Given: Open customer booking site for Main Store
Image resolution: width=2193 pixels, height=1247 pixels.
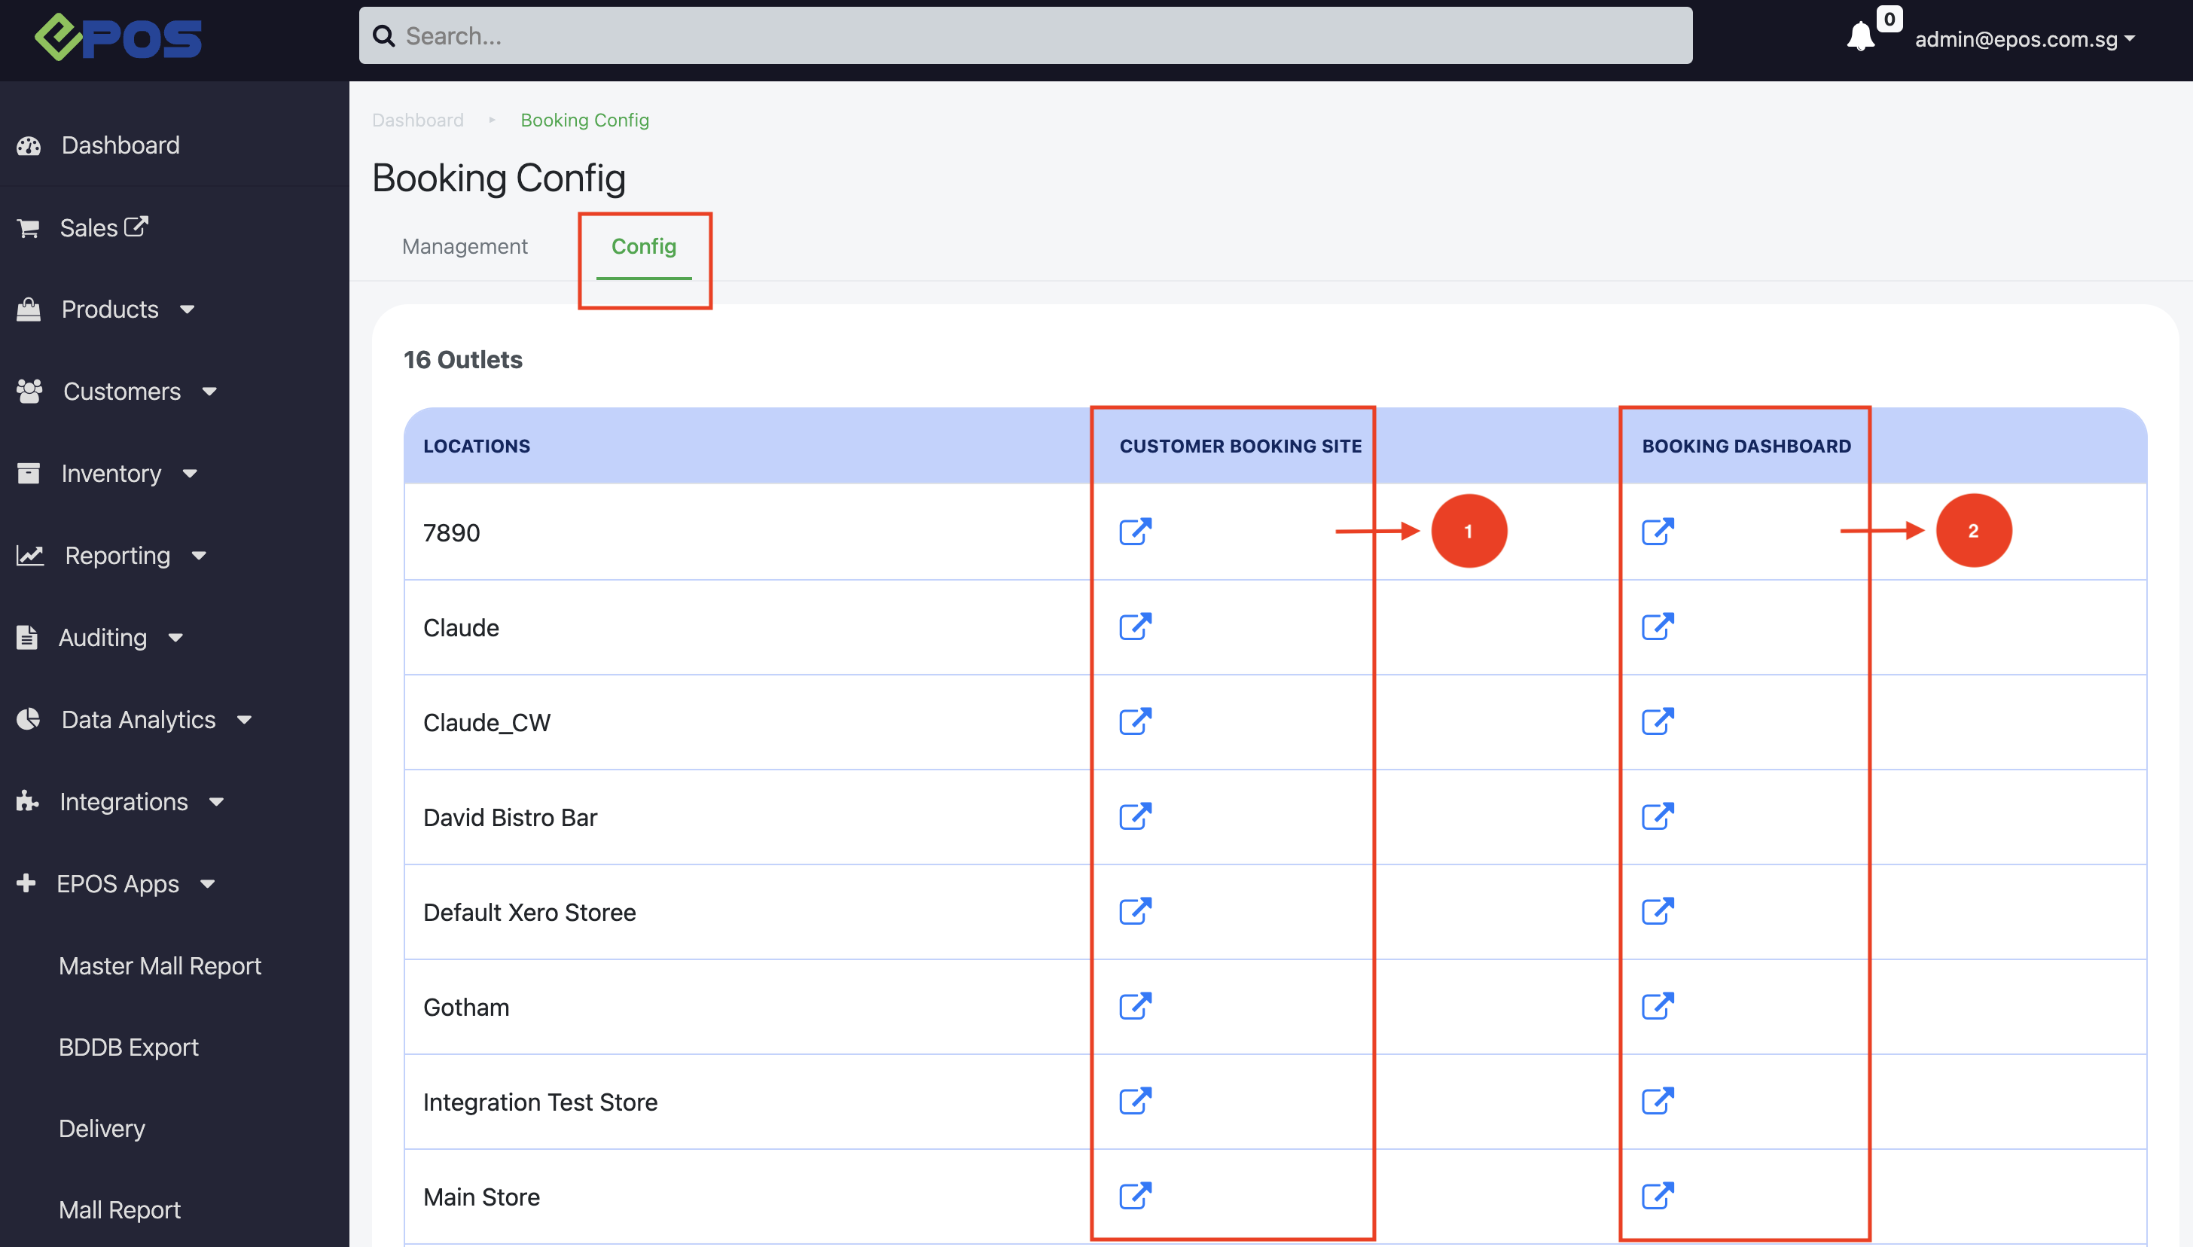Looking at the screenshot, I should (1135, 1195).
